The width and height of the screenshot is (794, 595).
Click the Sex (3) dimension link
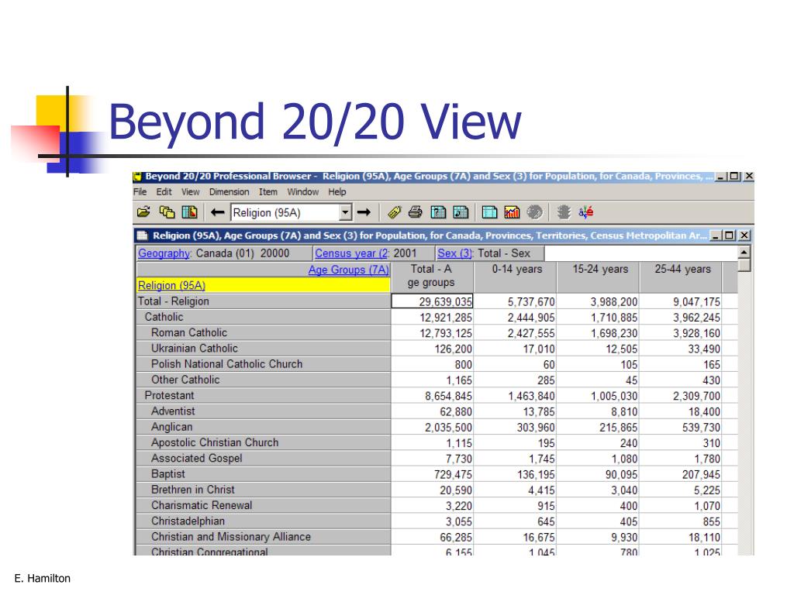click(454, 253)
